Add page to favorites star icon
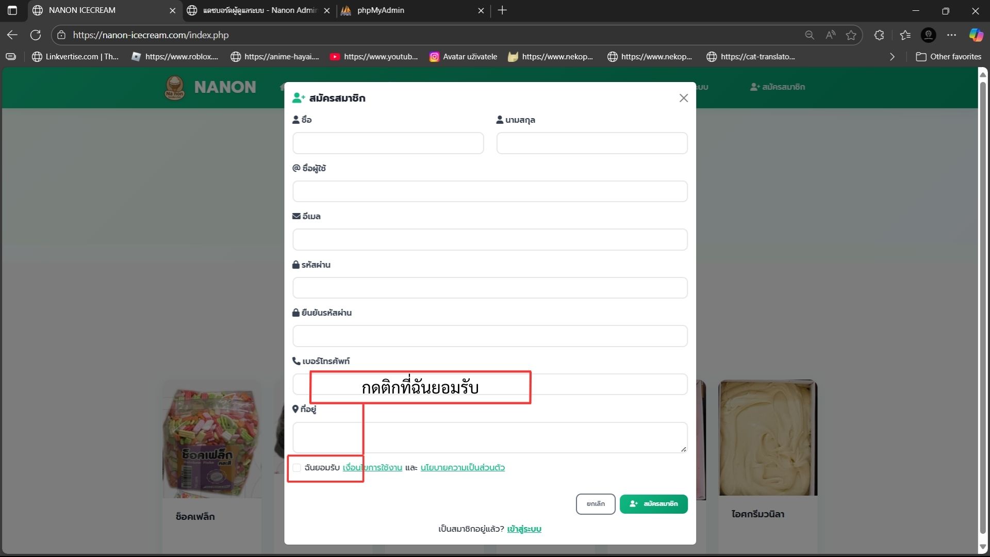Screen dimensions: 990x557 [851, 35]
